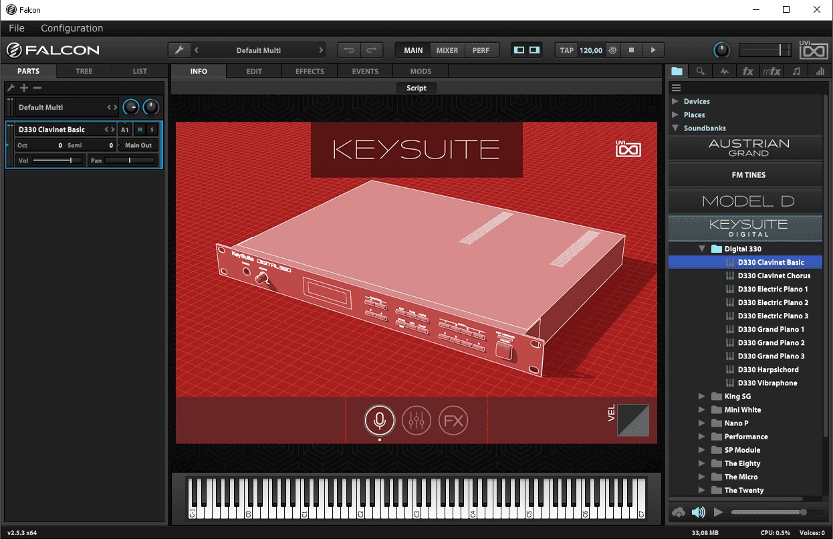Select the KeySuite Digital soundbank banner
This screenshot has width=833, height=539.
745,228
